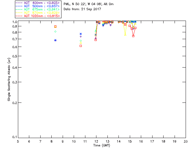Click x-axis tick label '14'

point(119,141)
